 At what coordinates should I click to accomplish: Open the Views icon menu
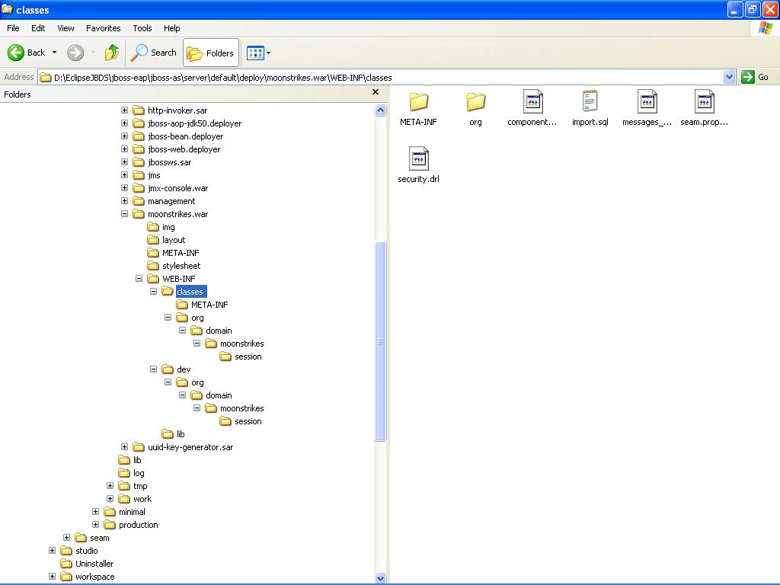click(256, 53)
